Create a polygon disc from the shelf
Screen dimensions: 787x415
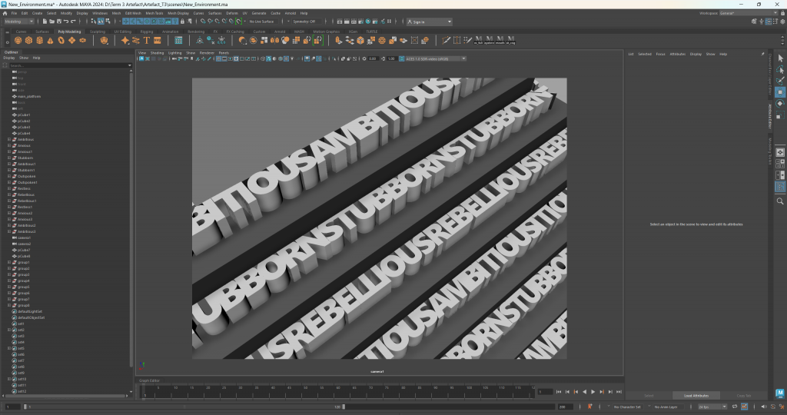point(83,40)
